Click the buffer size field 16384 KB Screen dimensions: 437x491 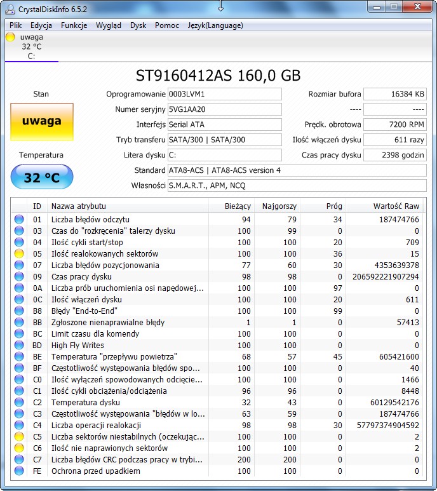tap(395, 94)
